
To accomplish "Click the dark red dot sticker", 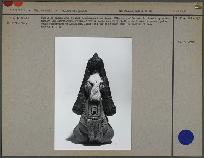I will (8, 3).
